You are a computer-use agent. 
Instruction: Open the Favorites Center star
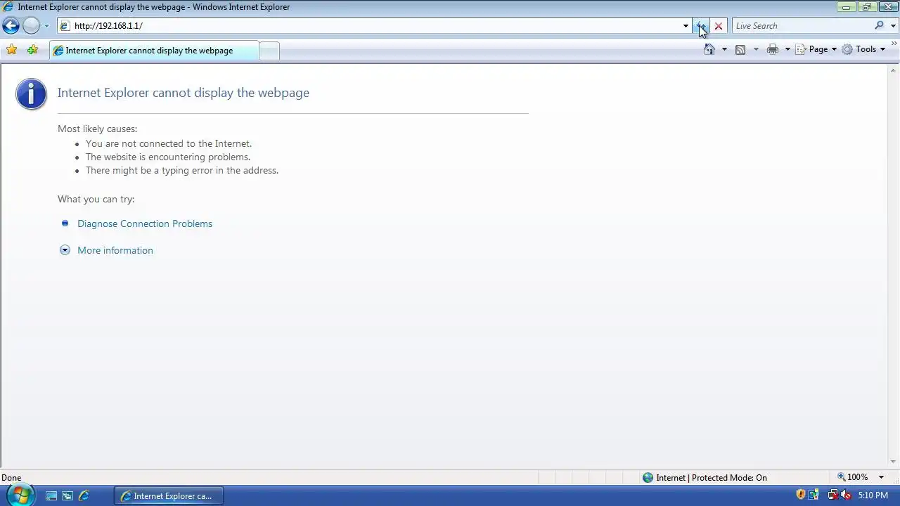coord(11,50)
